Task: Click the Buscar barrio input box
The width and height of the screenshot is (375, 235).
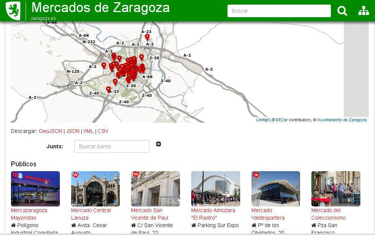Action: (111, 146)
